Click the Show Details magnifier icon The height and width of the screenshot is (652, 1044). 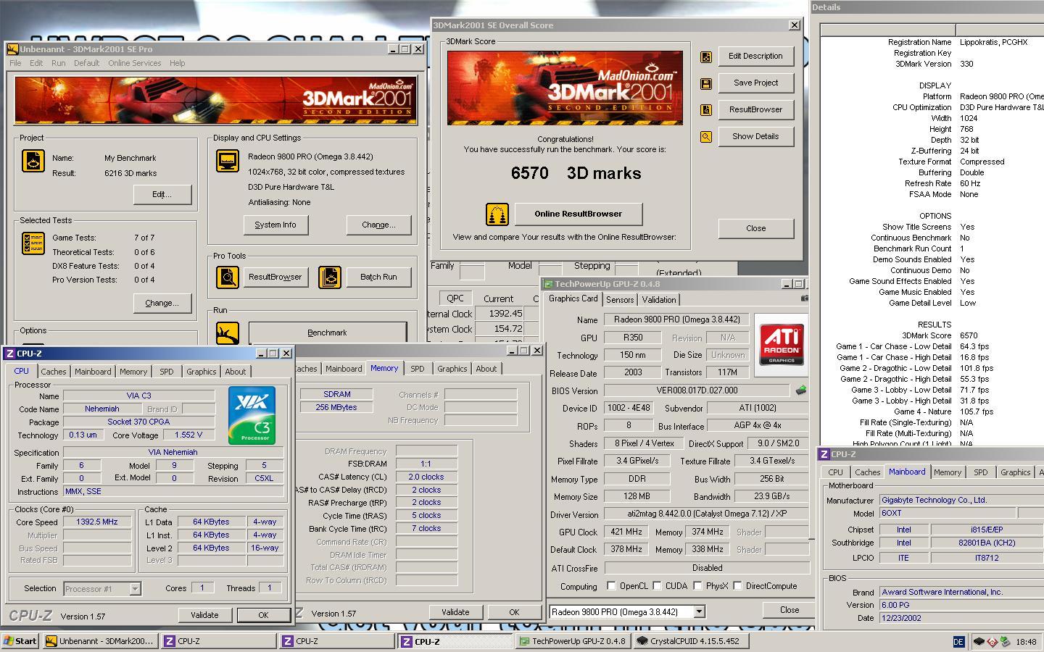tap(706, 137)
